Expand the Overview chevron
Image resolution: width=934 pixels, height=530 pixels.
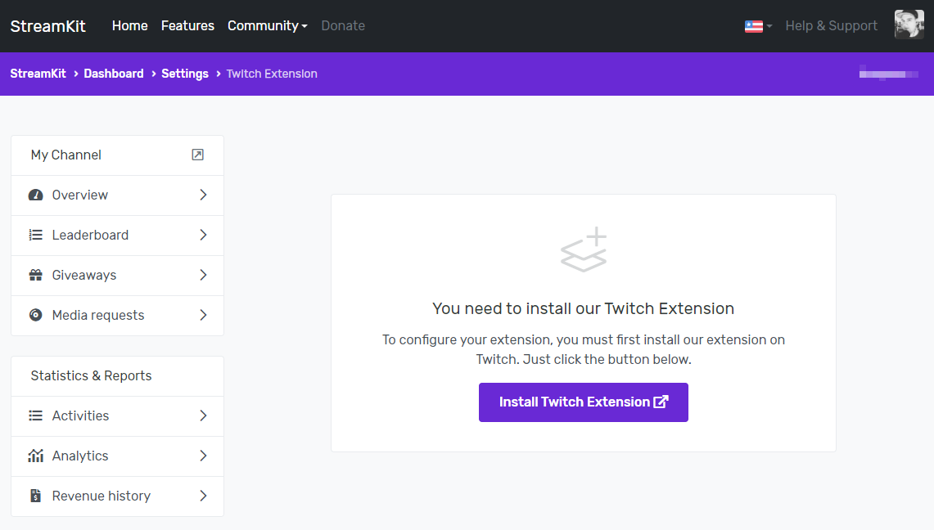click(203, 195)
